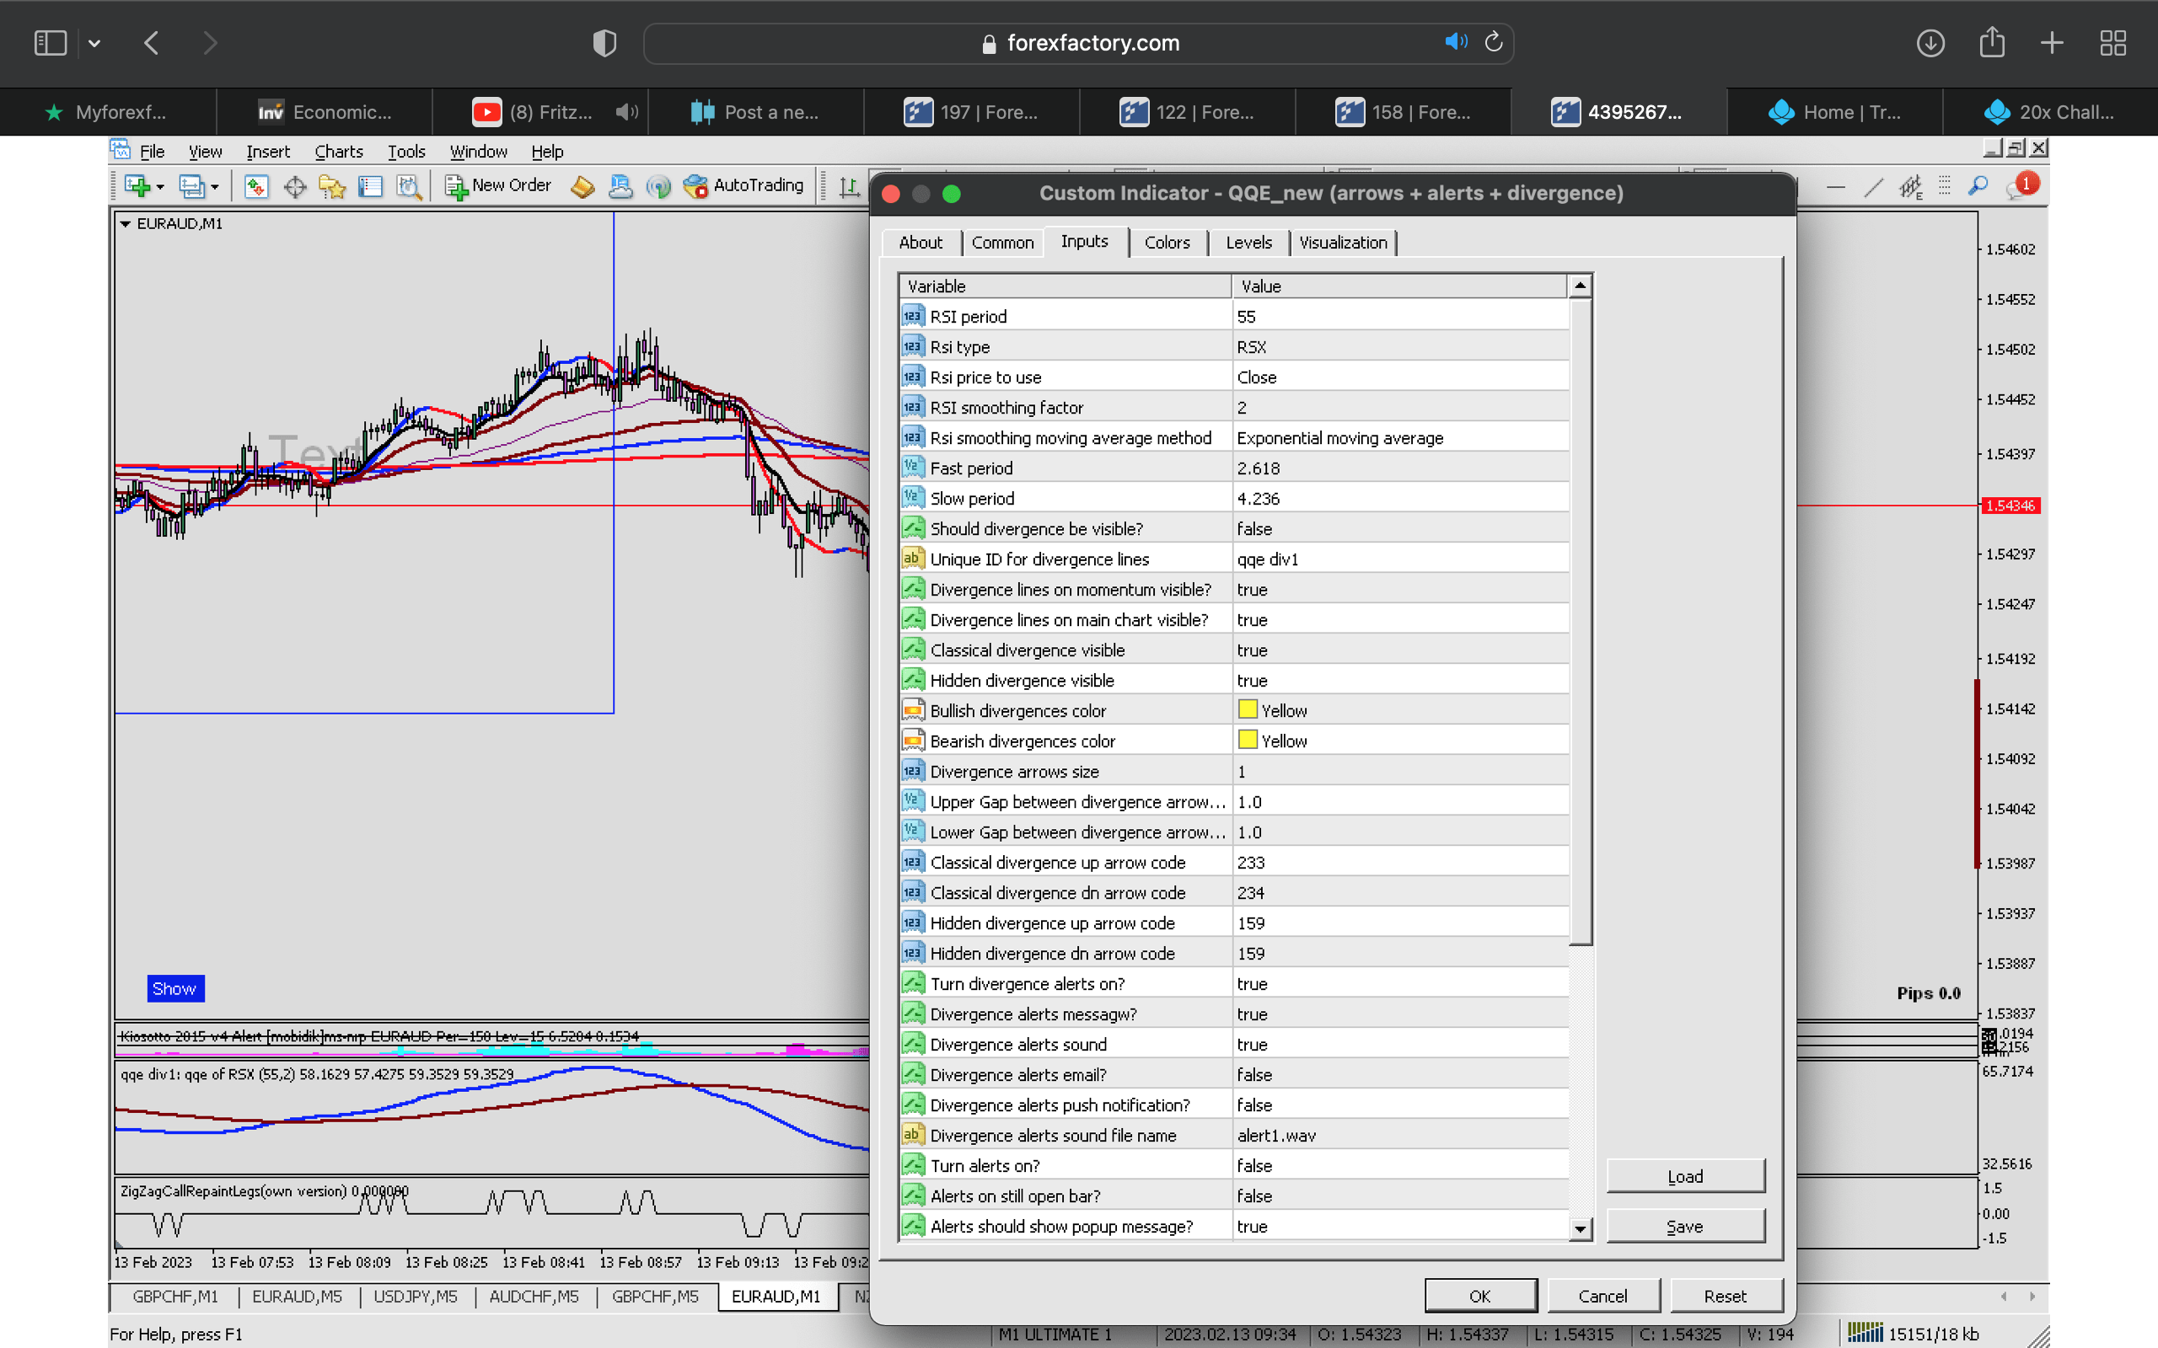The width and height of the screenshot is (2158, 1348).
Task: Click the Reset button
Action: [1724, 1296]
